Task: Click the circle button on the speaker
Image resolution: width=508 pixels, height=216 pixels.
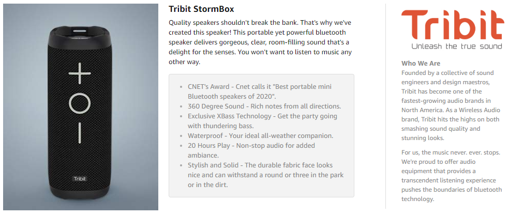Action: (x=80, y=103)
